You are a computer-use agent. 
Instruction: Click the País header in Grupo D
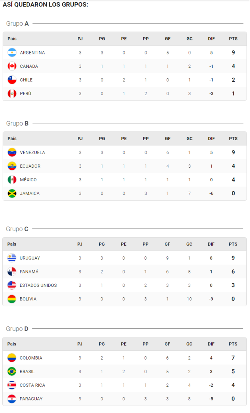click(x=12, y=344)
